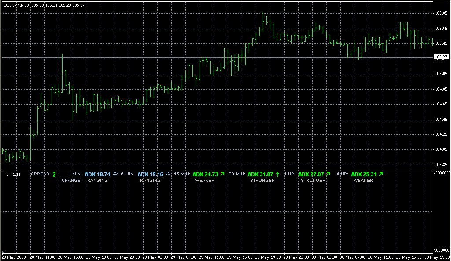Image resolution: width=451 pixels, height=261 pixels.
Task: Click the 1 HR ADX trend arrow
Action: point(328,174)
